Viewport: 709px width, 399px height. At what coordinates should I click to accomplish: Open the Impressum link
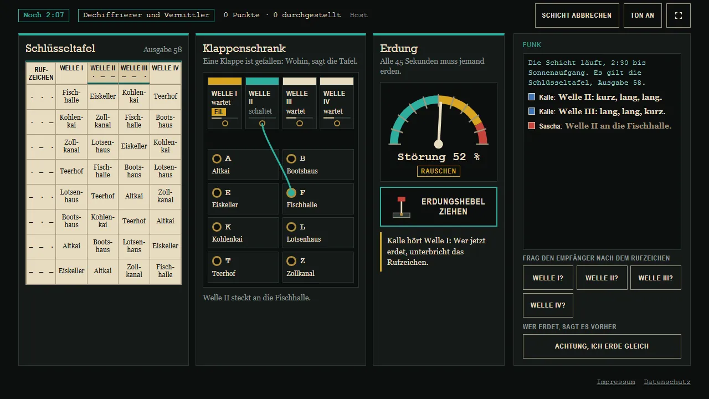tap(616, 382)
